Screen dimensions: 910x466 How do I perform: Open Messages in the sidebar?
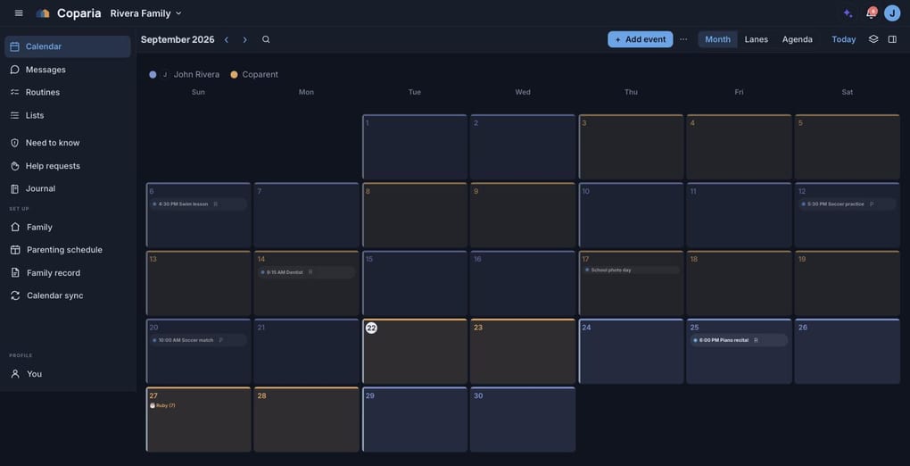67,70
